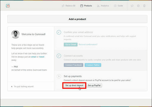152x107 pixels.
Task: Click the Connect accounts heading
Action: 73,56
